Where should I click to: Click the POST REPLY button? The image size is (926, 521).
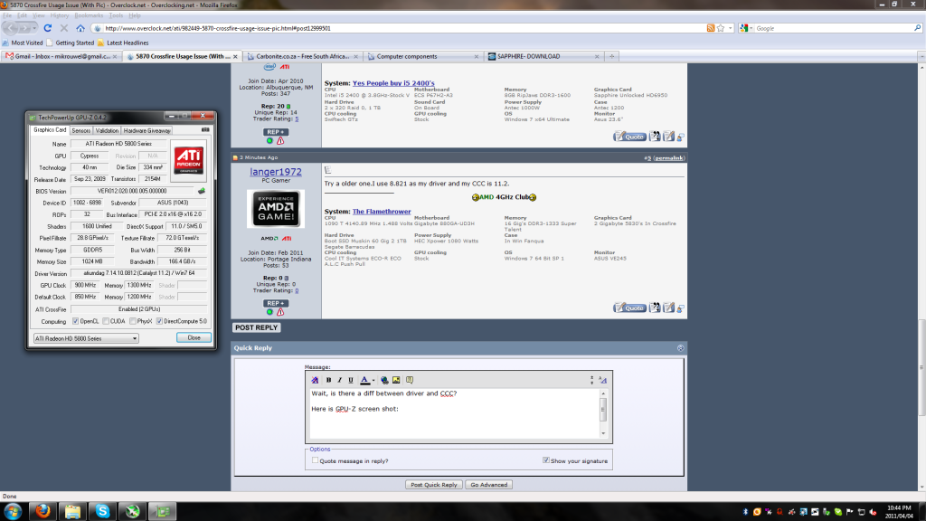[256, 327]
